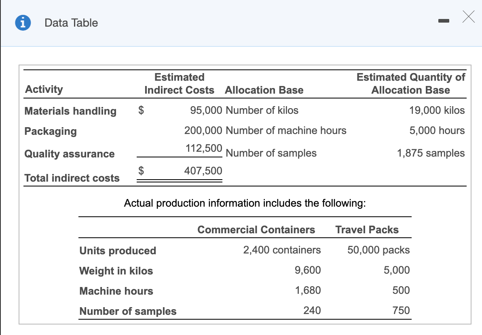This screenshot has height=335, width=482.
Task: Click the Total indirect costs label
Action: (x=72, y=178)
